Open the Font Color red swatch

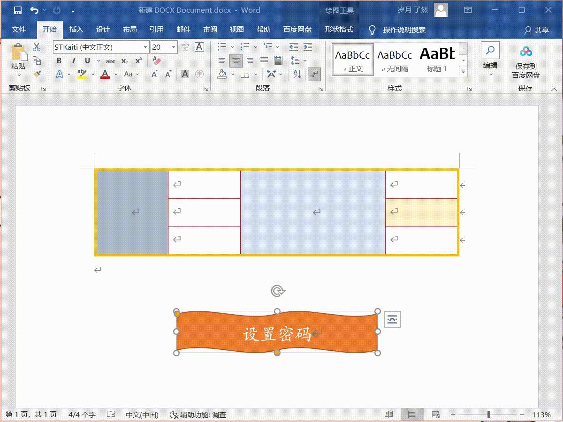tap(105, 74)
